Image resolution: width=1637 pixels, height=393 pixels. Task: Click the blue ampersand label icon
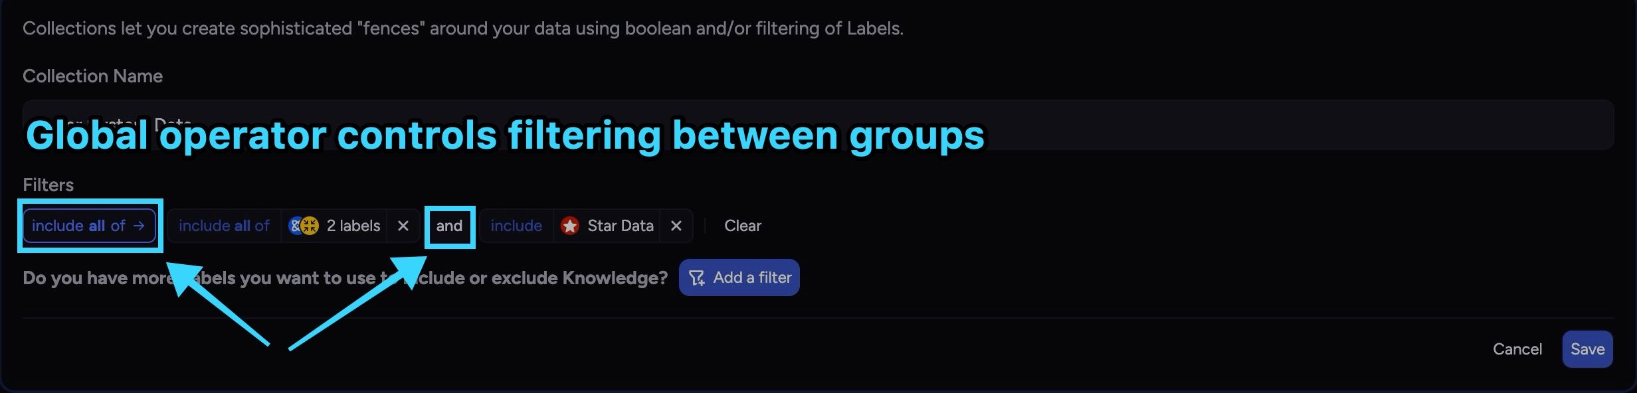pos(296,226)
